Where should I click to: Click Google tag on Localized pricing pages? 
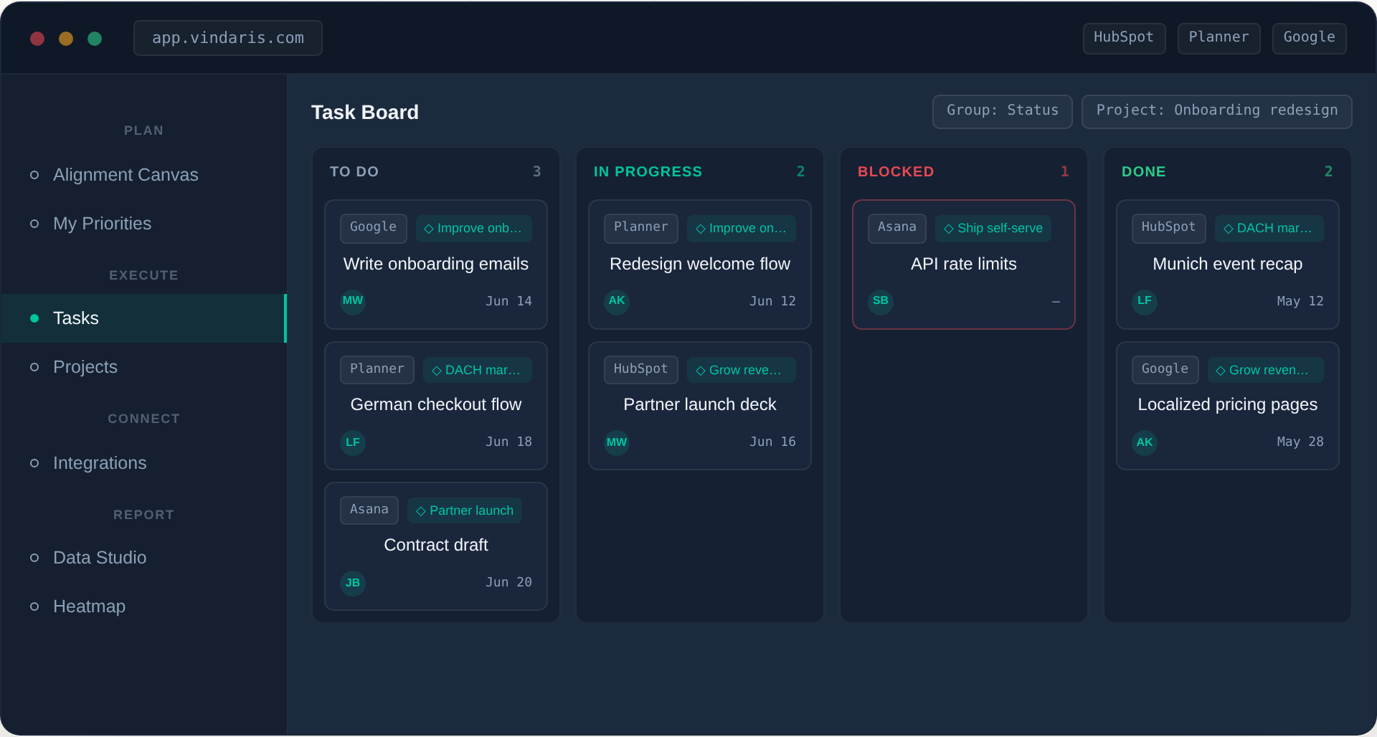(1165, 369)
